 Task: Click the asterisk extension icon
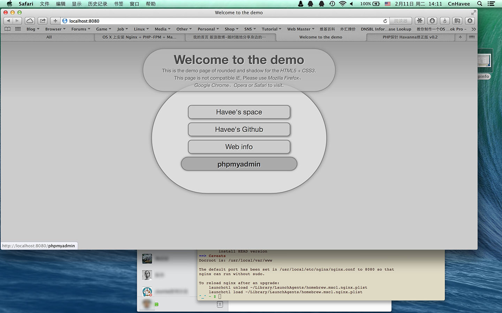click(x=420, y=21)
